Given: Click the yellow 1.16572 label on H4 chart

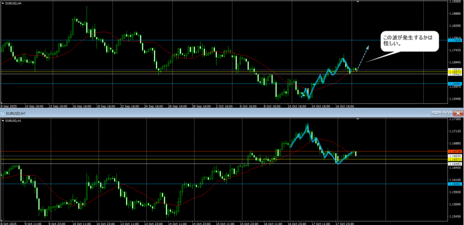Looking at the screenshot, I should click(454, 72).
